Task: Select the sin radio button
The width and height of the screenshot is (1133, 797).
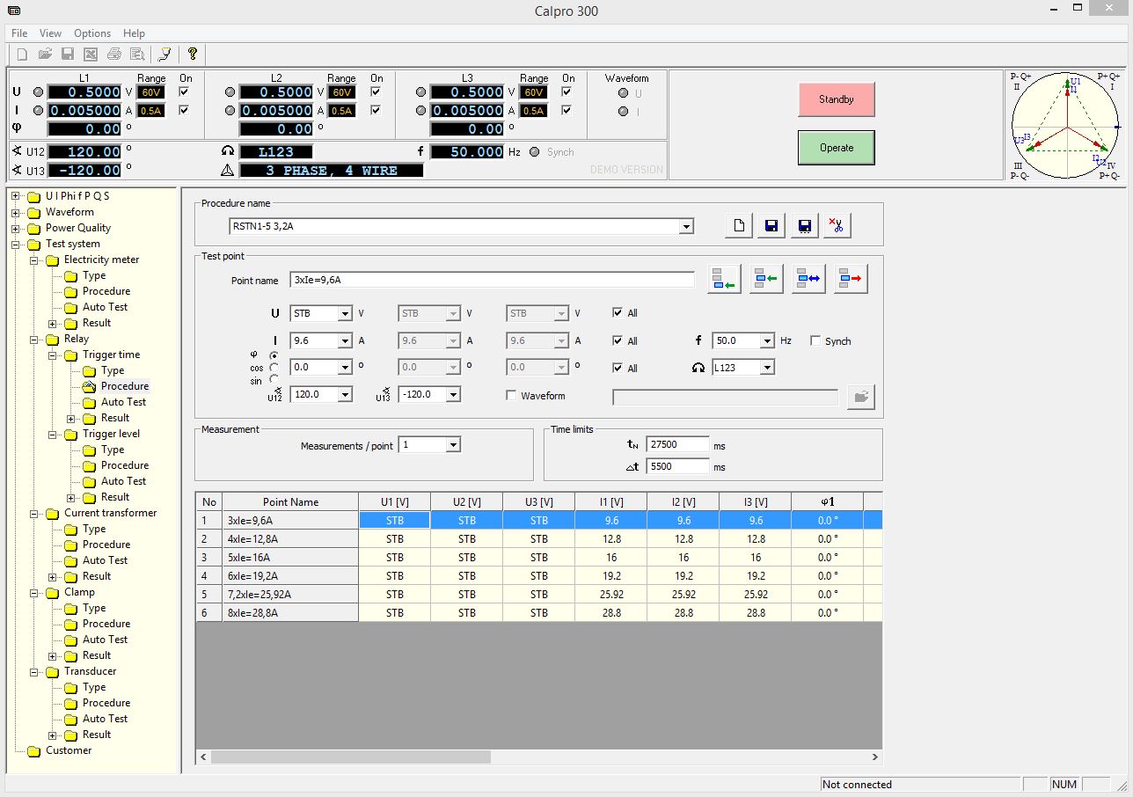Action: (x=274, y=379)
